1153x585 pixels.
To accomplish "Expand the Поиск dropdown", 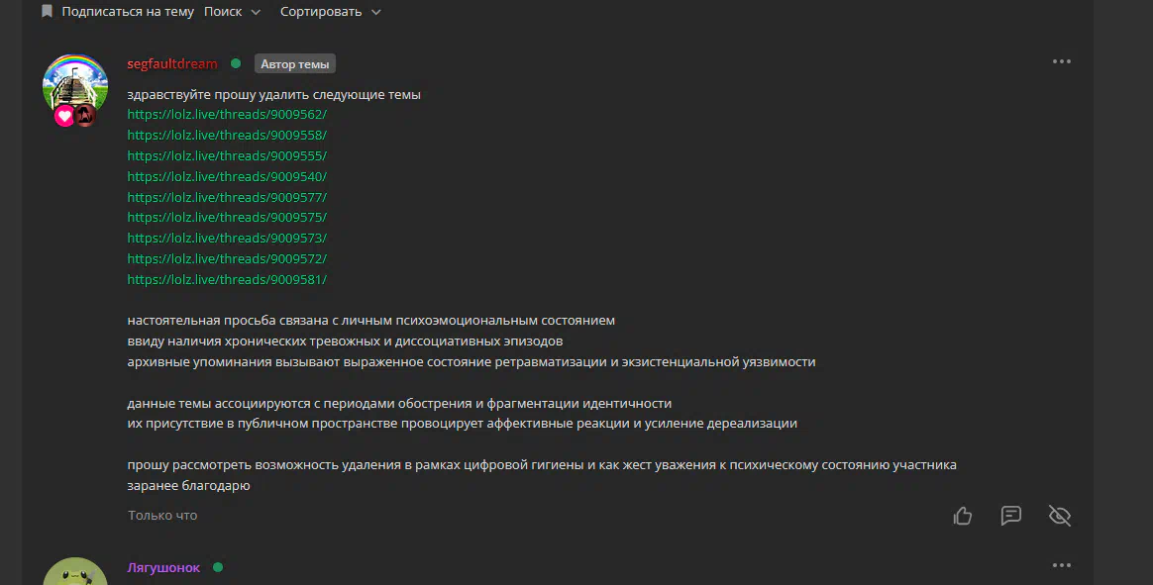I will pyautogui.click(x=233, y=11).
